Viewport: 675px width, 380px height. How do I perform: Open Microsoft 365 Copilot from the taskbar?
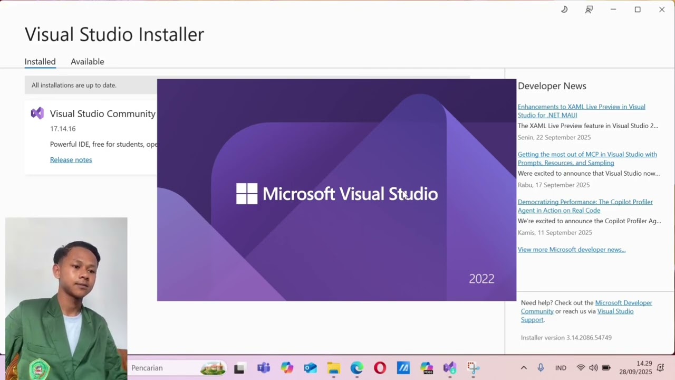(427, 368)
